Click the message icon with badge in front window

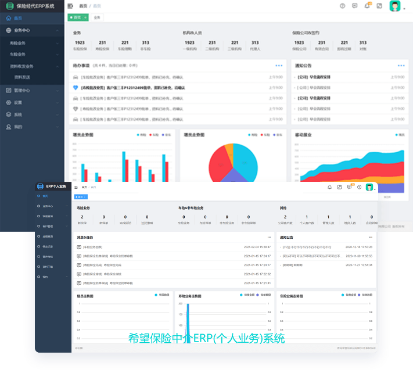[x=350, y=186]
